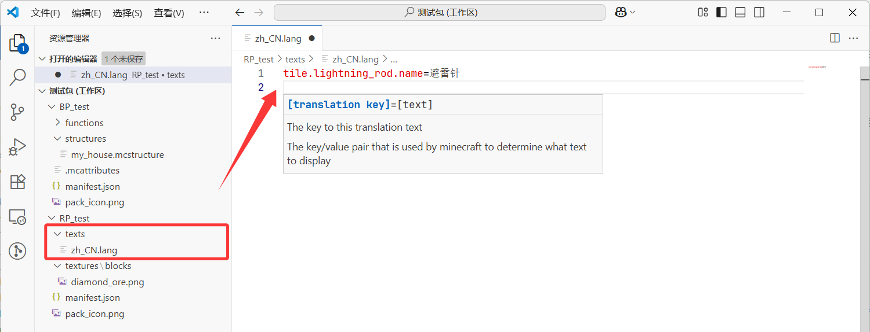The width and height of the screenshot is (870, 332).
Task: Open diamond_ore.png in the explorer
Action: (107, 282)
